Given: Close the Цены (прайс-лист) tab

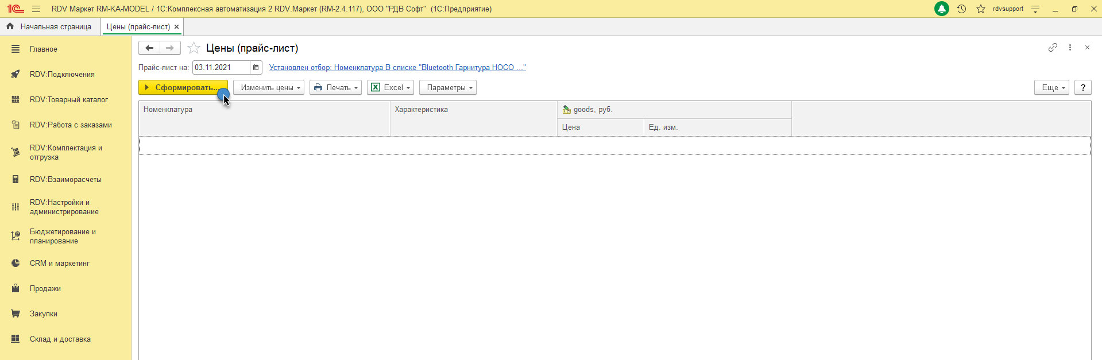Looking at the screenshot, I should [x=177, y=26].
